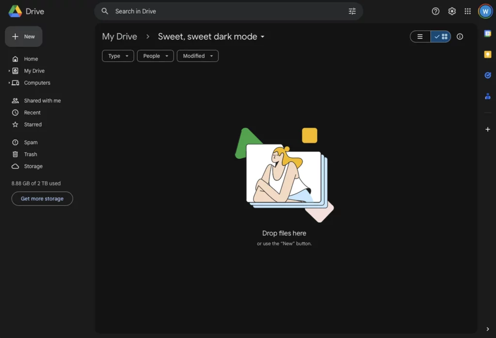496x338 pixels.
Task: Open Google Calendar in side panel
Action: tap(488, 33)
